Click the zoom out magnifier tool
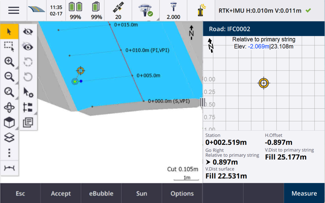325x203 pixels. click(9, 77)
